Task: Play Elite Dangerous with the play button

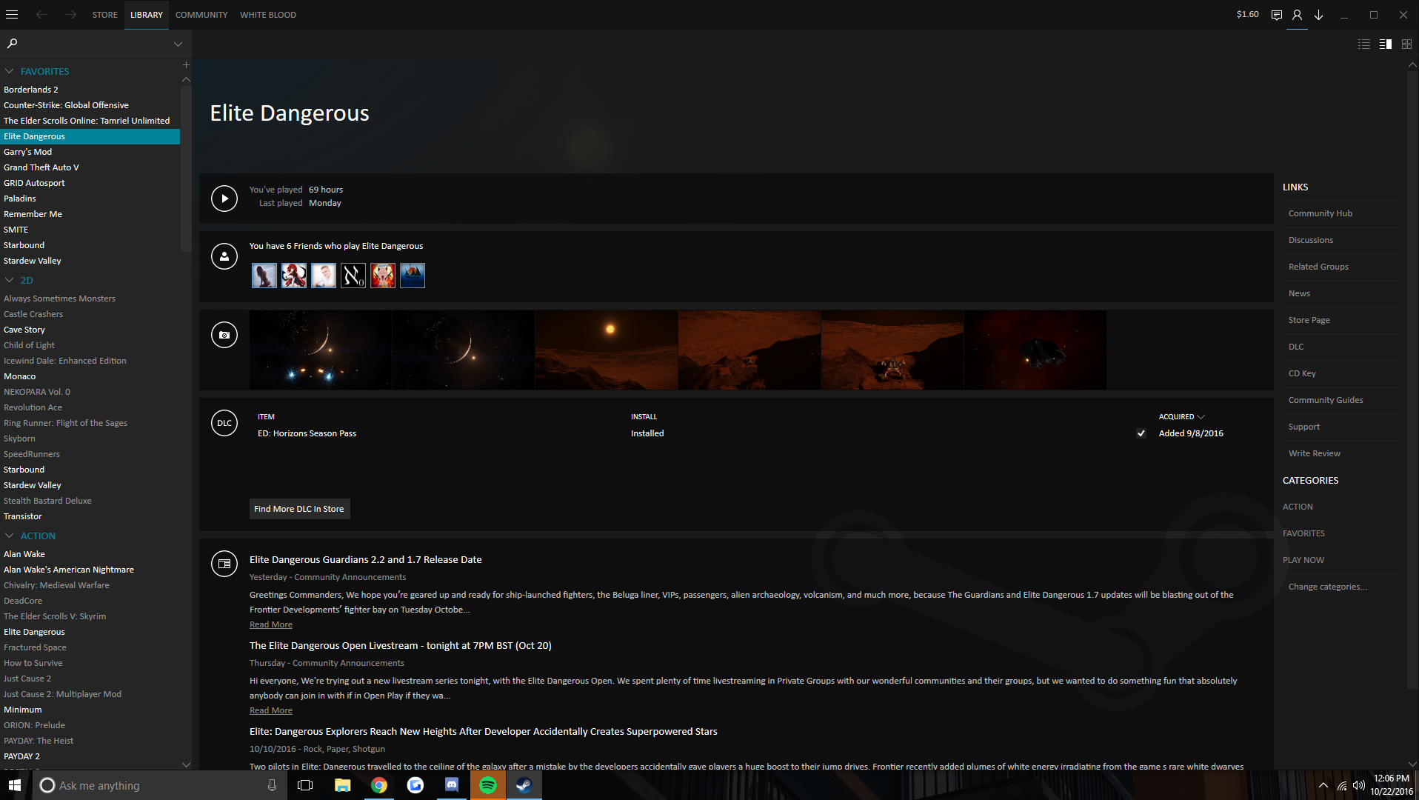Action: point(224,199)
